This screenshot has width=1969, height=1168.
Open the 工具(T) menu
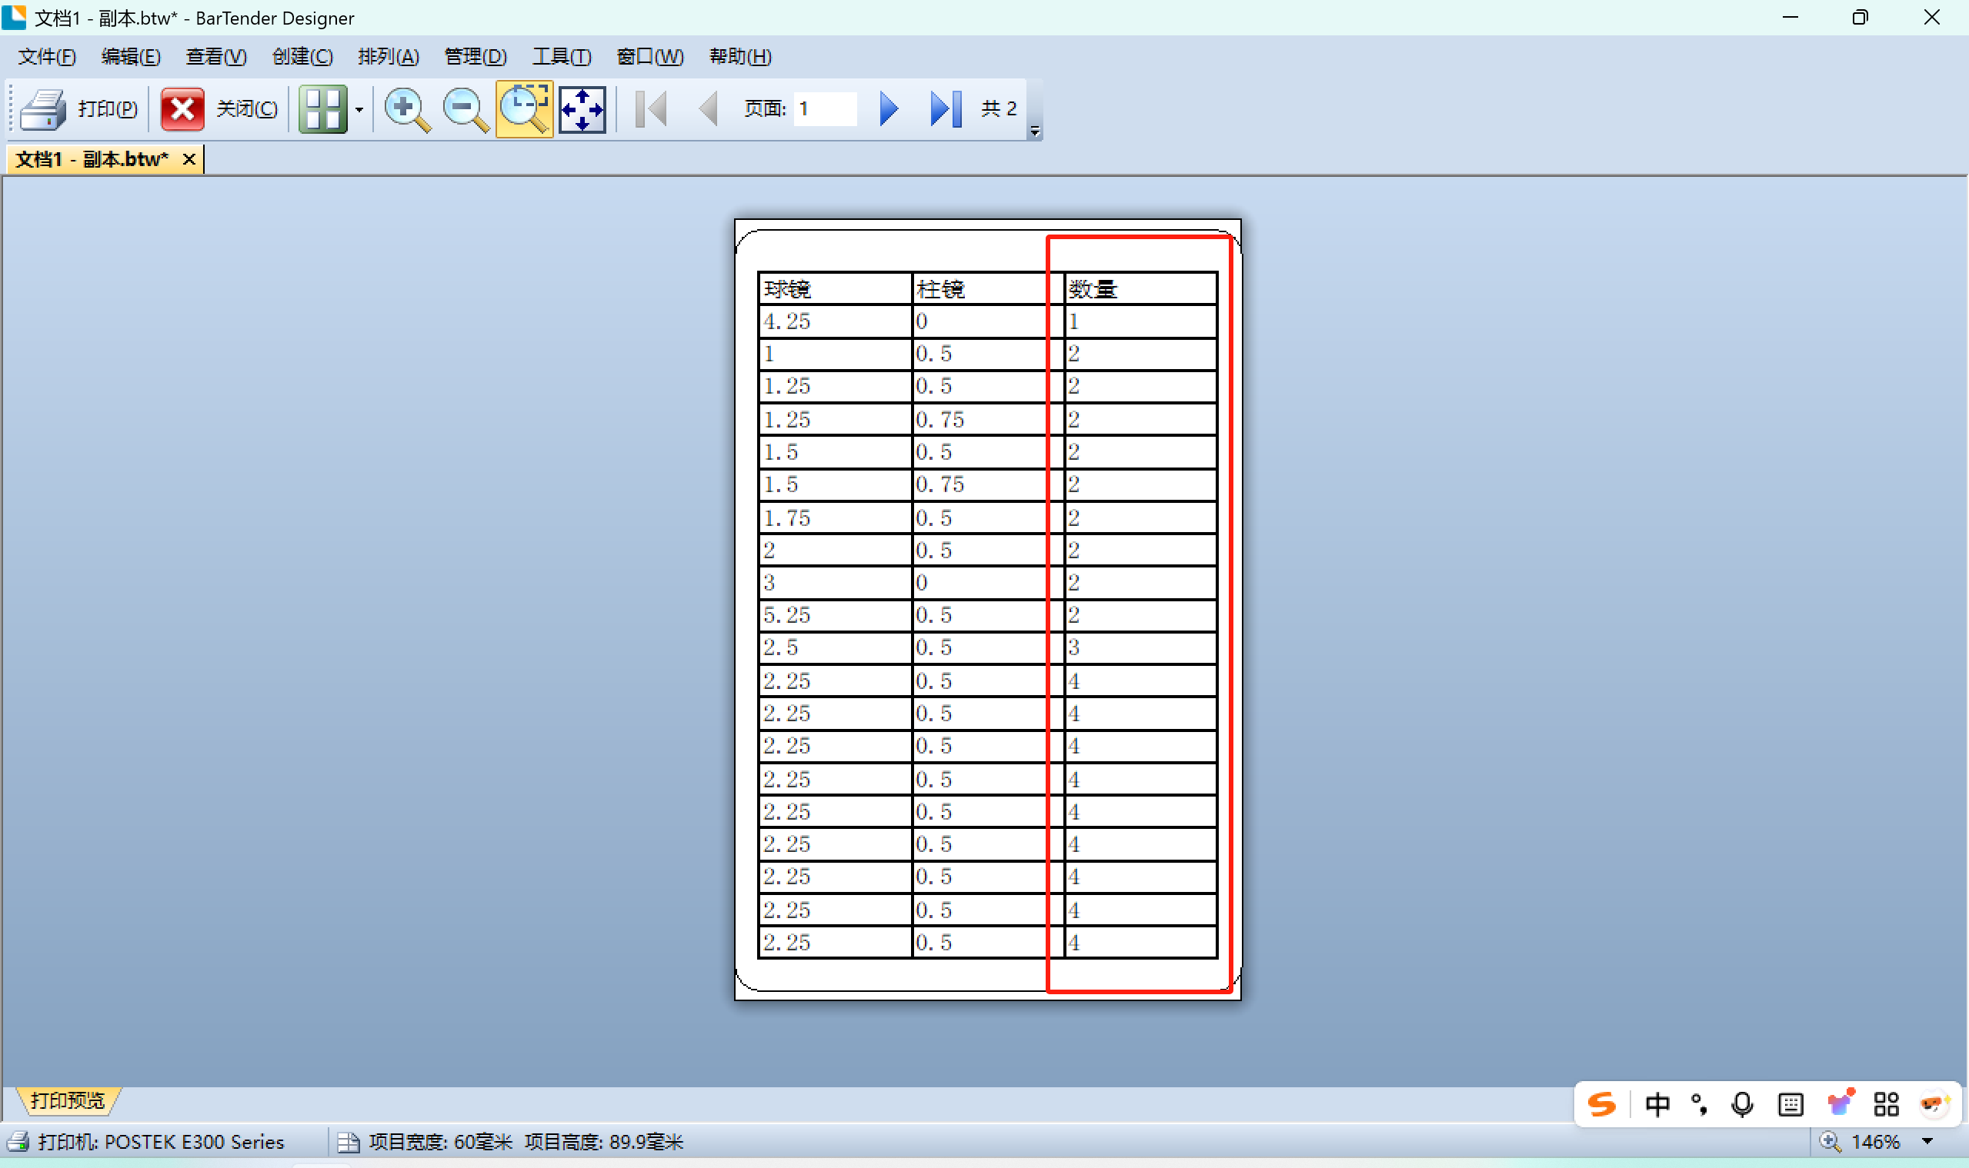pyautogui.click(x=561, y=57)
